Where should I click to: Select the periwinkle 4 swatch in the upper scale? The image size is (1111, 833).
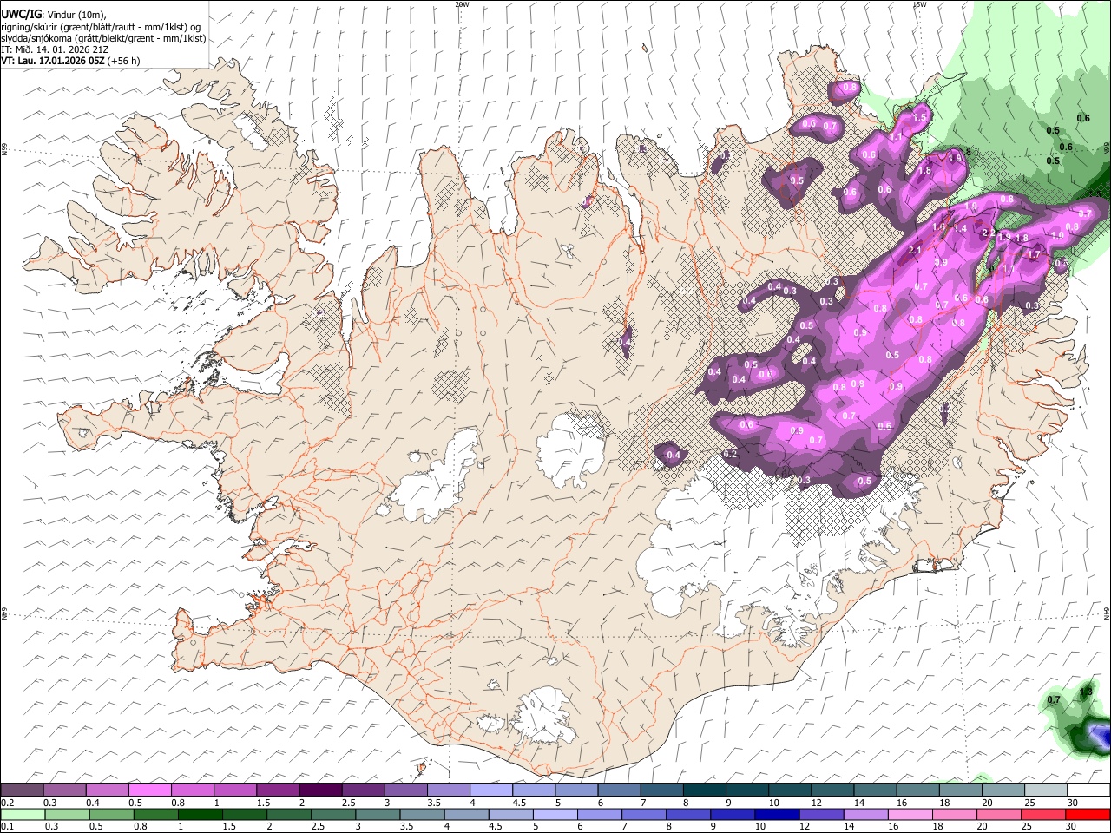pos(491,790)
